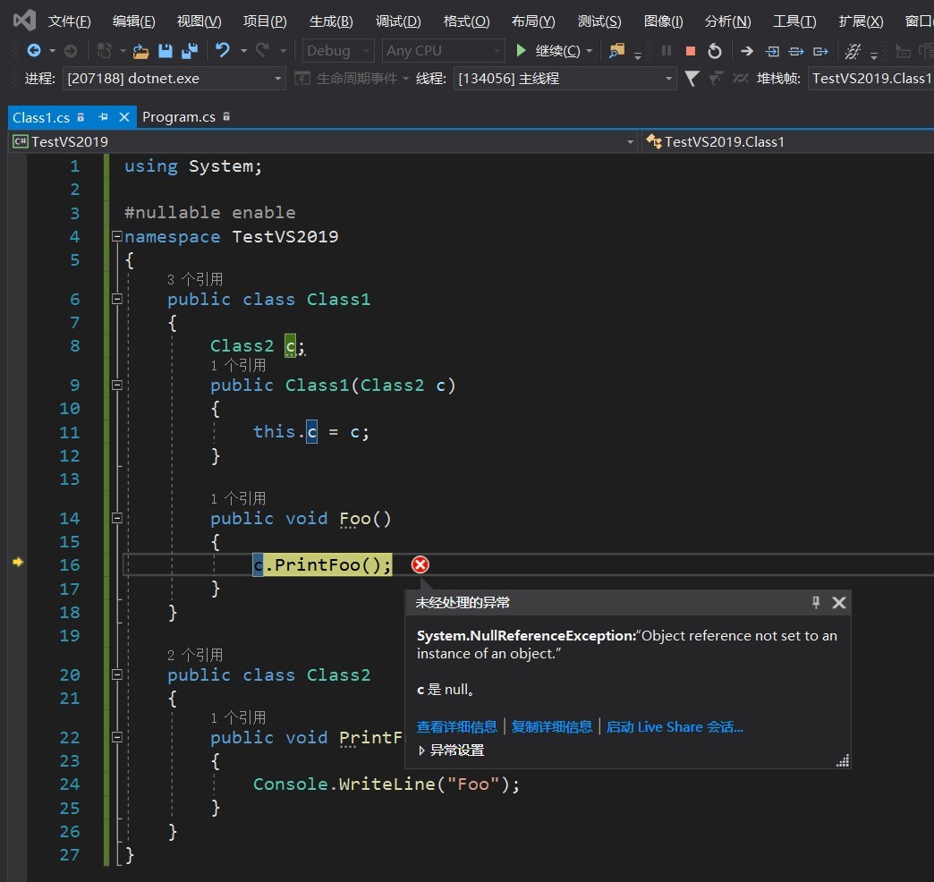Image resolution: width=934 pixels, height=882 pixels.
Task: Pin the exception popup window
Action: tap(815, 603)
